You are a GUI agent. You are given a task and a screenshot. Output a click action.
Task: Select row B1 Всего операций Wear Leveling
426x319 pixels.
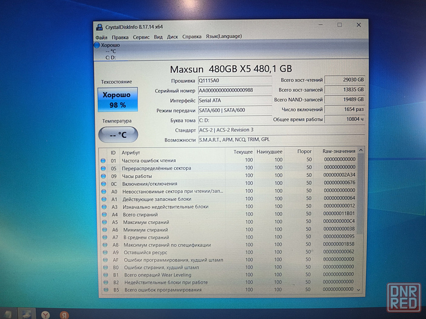point(228,274)
